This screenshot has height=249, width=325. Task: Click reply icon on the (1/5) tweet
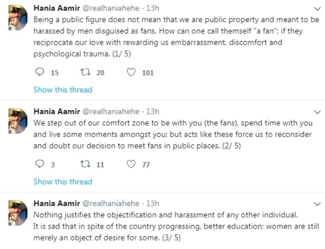coord(39,72)
